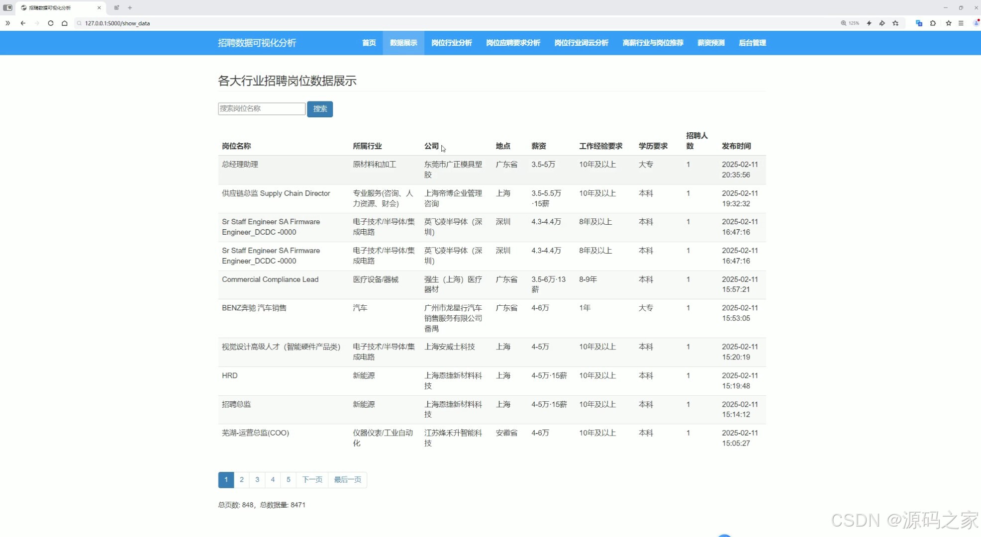The height and width of the screenshot is (537, 981).
Task: Open the 岗位行业分析 nav tab
Action: (451, 43)
